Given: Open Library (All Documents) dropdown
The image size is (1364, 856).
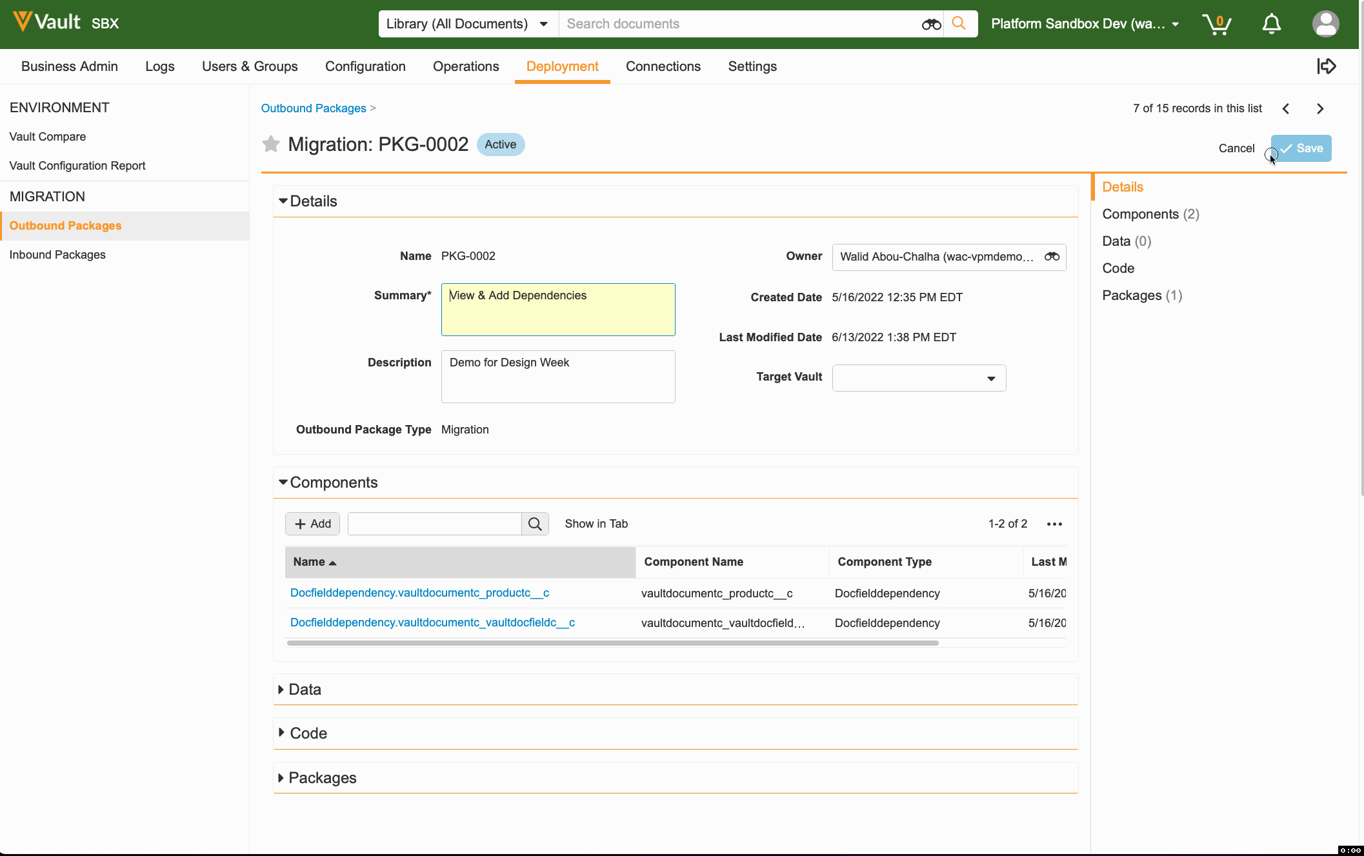Looking at the screenshot, I should click(467, 24).
